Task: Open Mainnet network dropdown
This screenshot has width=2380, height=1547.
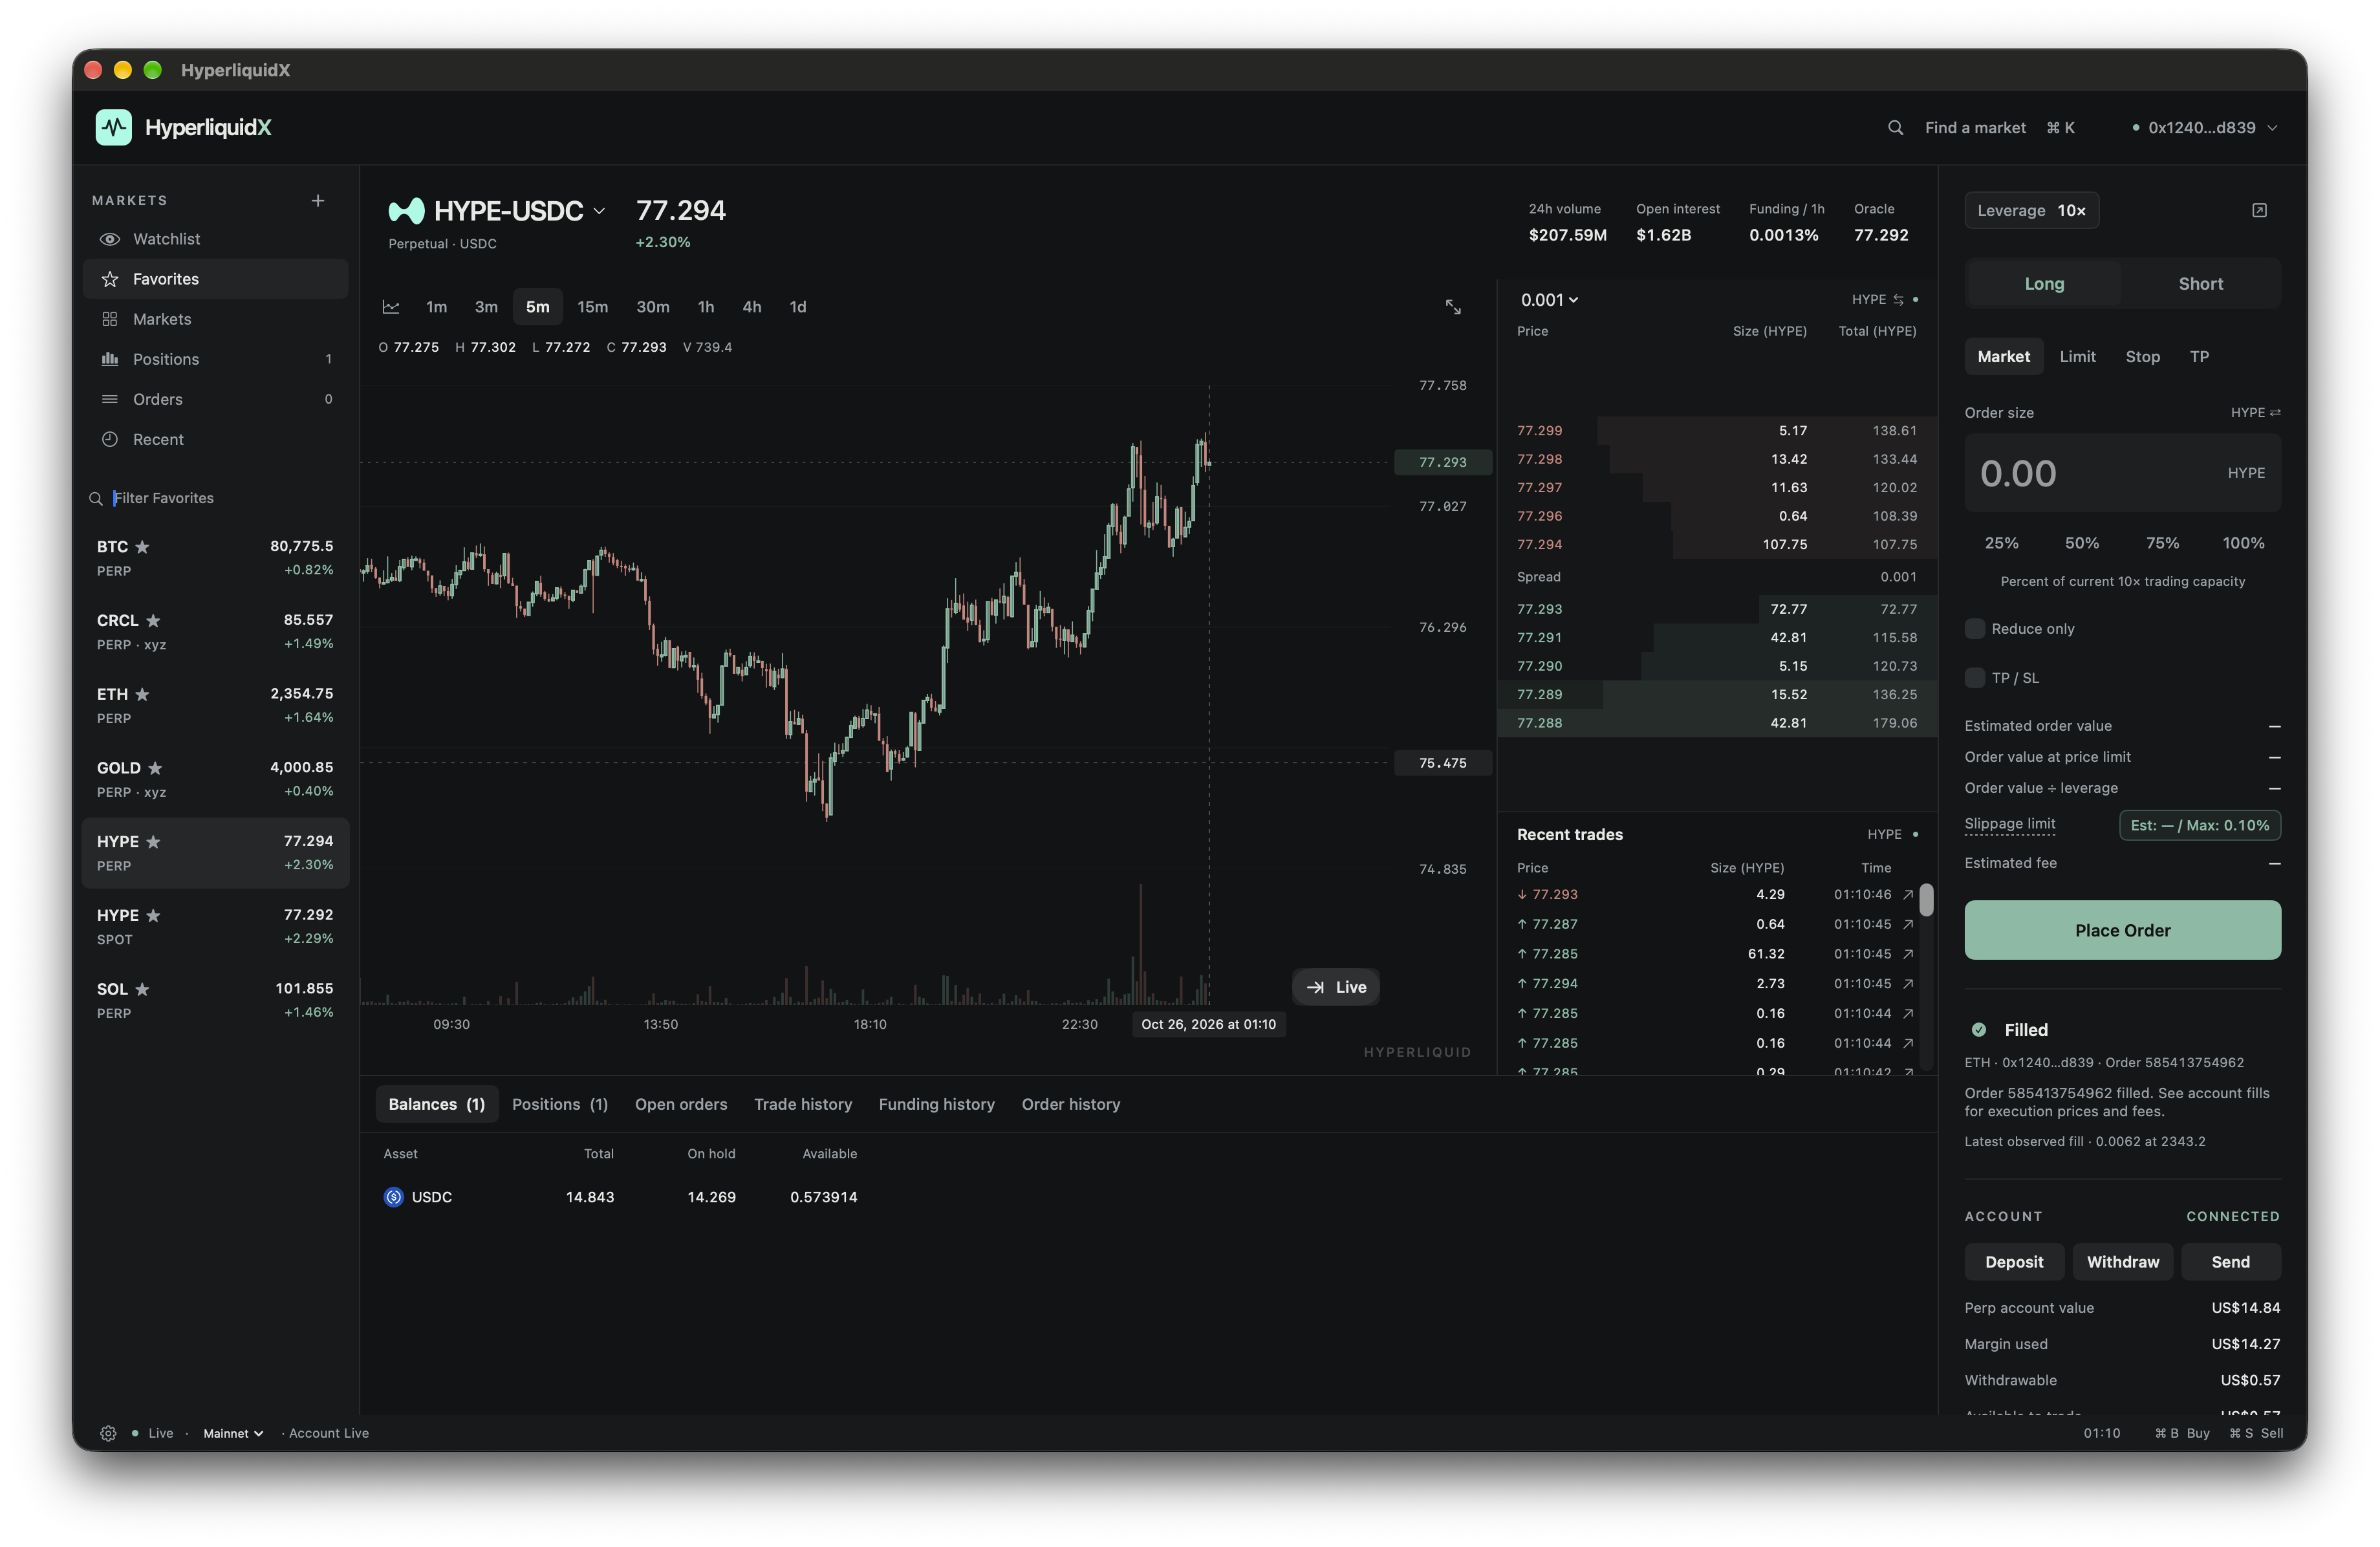Action: pyautogui.click(x=233, y=1433)
